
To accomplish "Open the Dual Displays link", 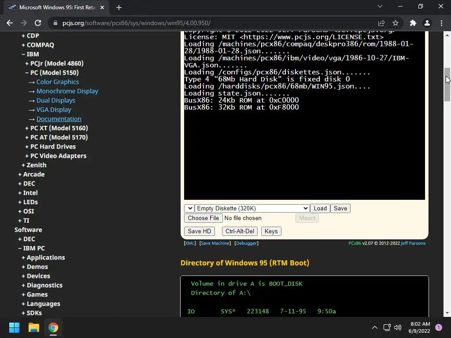I will tap(56, 100).
